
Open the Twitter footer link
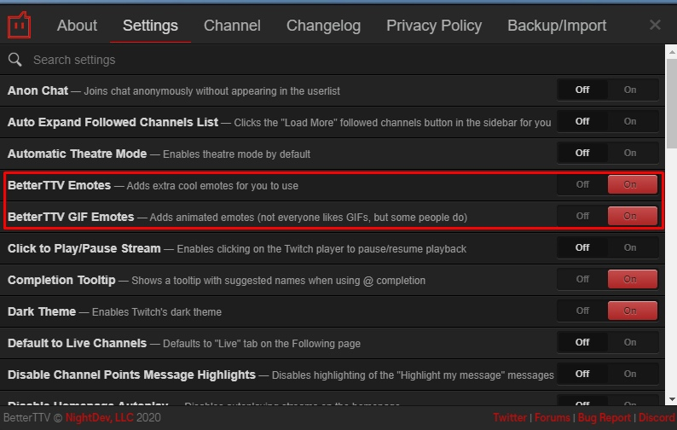(x=510, y=418)
